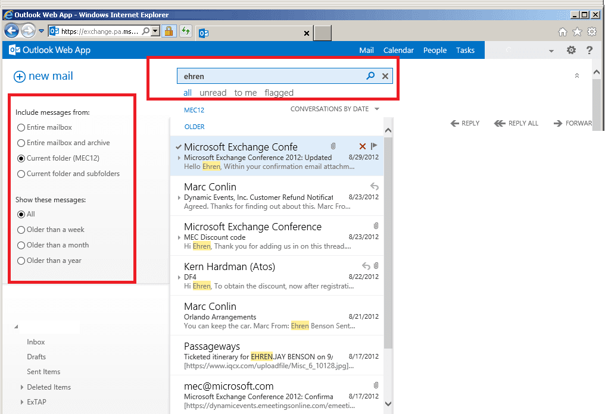
Task: Click the REPLY arrow button
Action: click(465, 123)
